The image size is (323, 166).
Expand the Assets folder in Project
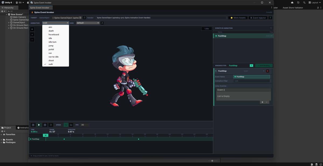tap(1, 140)
